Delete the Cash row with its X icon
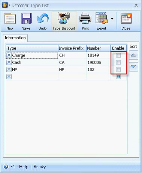 (9, 62)
